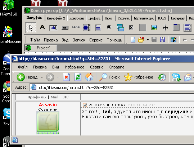Viewport: 194px width, 147px height.
Task: Open the Assasin username link
Action: pos(48,104)
